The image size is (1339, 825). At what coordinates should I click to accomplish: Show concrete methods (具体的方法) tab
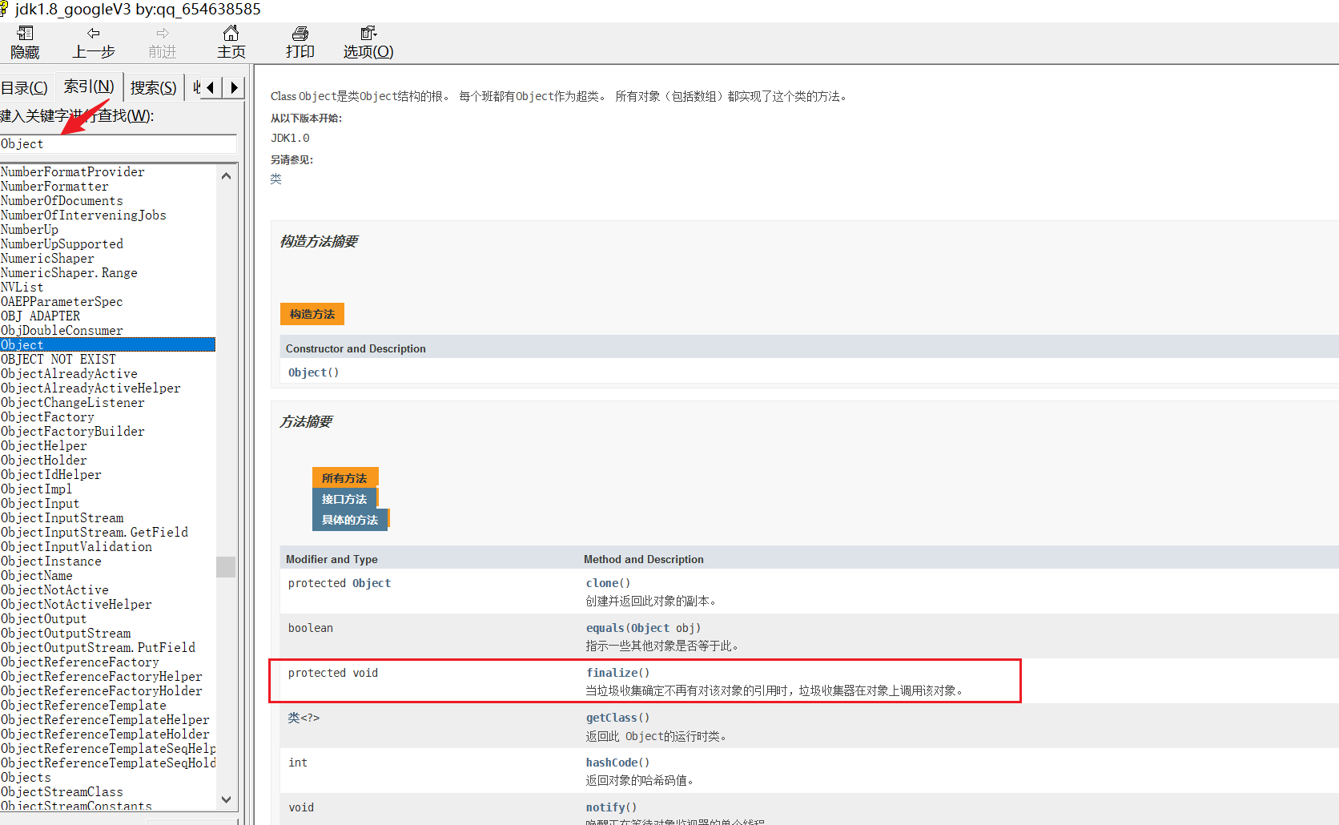(x=350, y=520)
